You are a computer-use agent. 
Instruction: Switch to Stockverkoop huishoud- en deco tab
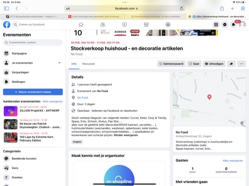click(x=156, y=16)
